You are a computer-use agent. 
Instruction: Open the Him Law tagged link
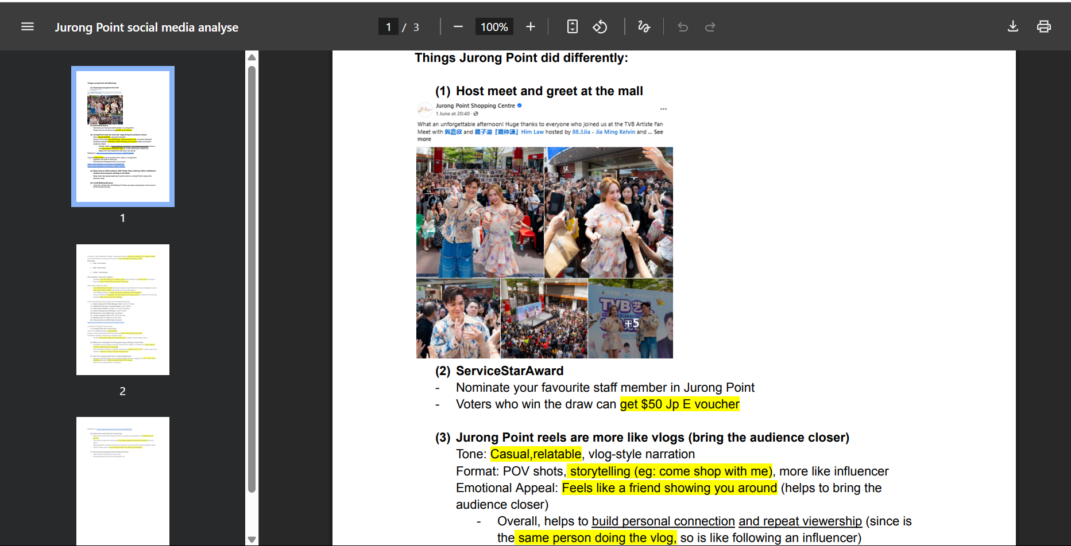(x=532, y=132)
